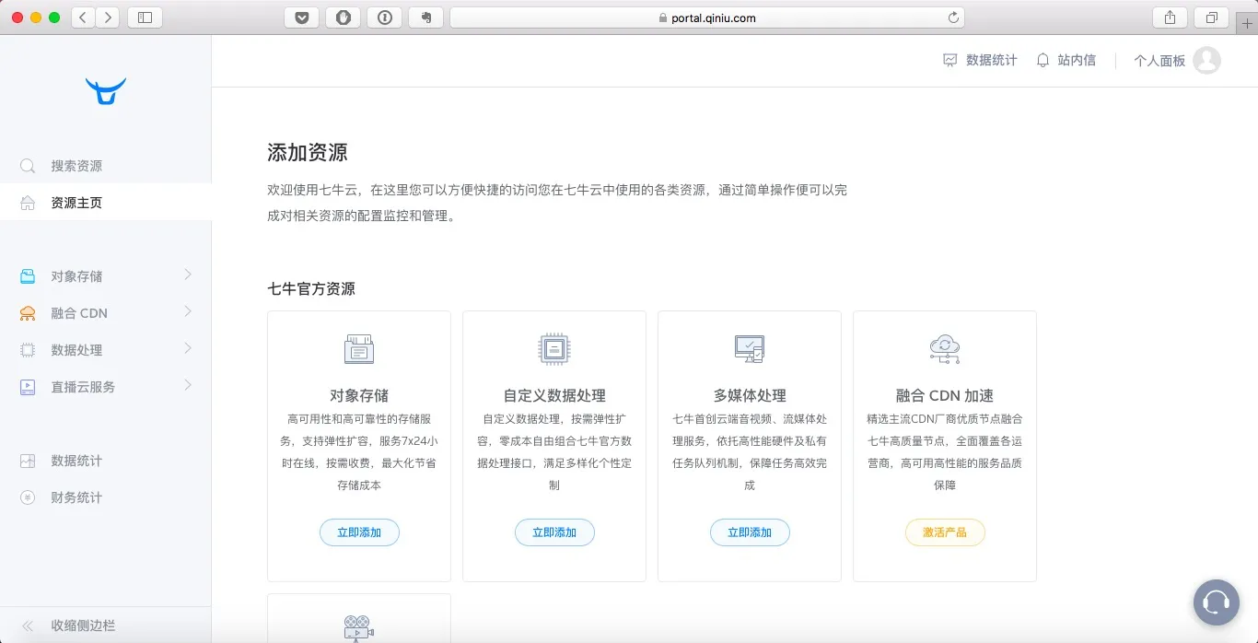Toggle Safari sidebar button
This screenshot has height=643, width=1258.
[145, 17]
